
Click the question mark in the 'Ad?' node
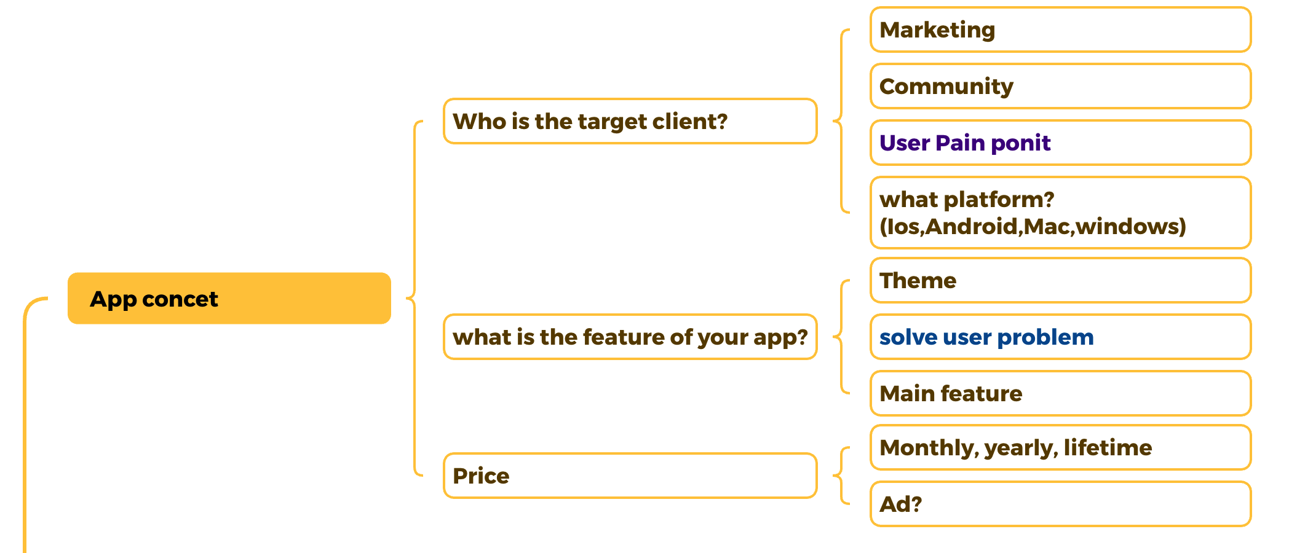point(916,504)
